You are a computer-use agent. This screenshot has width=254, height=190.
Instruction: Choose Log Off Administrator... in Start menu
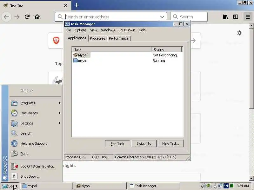click(x=36, y=166)
